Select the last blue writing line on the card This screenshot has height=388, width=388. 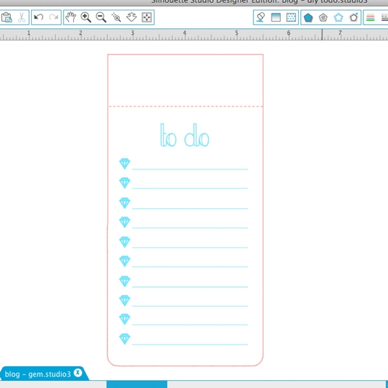189,344
